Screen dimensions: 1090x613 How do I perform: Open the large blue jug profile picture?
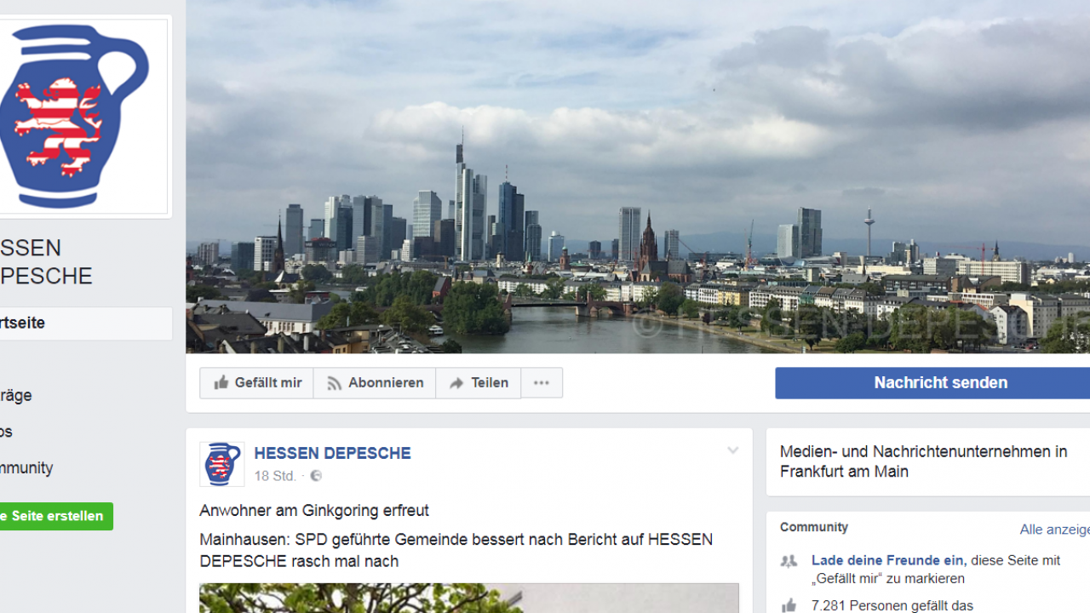(x=83, y=116)
